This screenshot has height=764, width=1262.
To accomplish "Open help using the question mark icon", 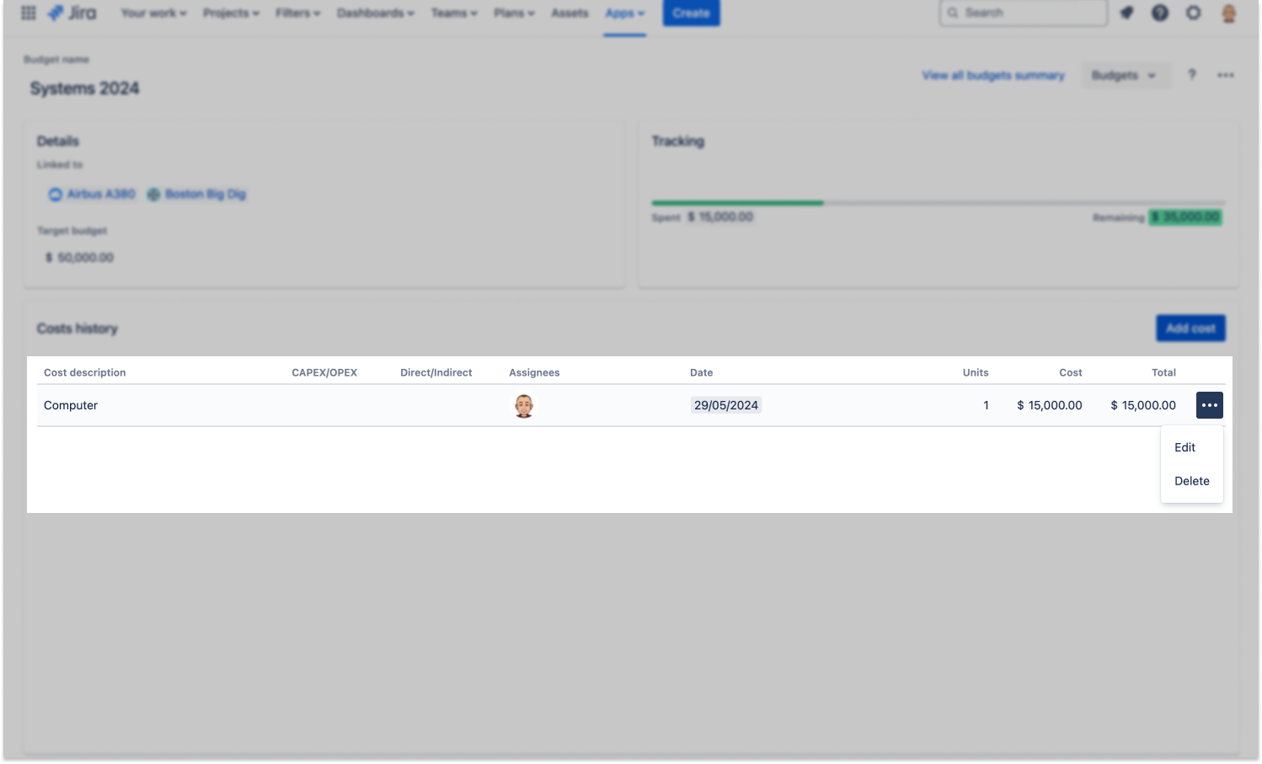I will (x=1160, y=13).
